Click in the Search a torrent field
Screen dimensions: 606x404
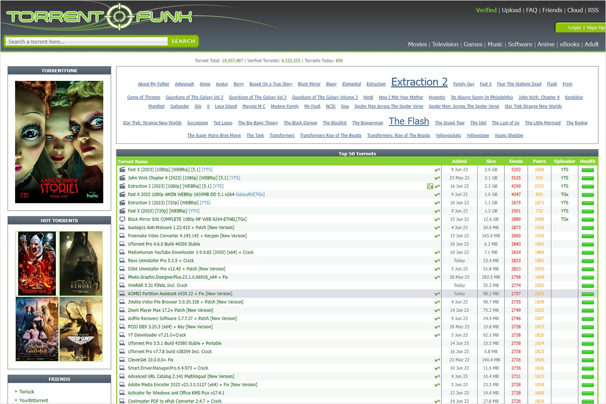pos(86,41)
